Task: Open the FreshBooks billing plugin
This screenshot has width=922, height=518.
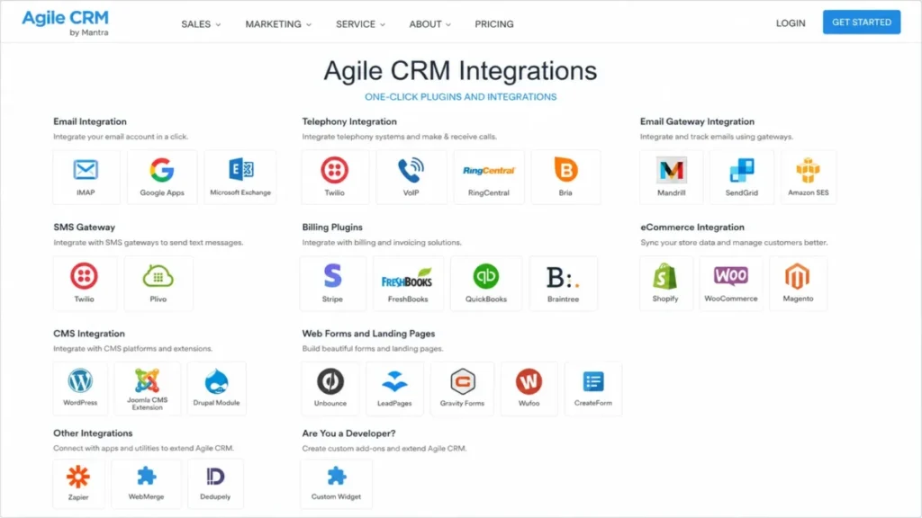Action: tap(408, 283)
